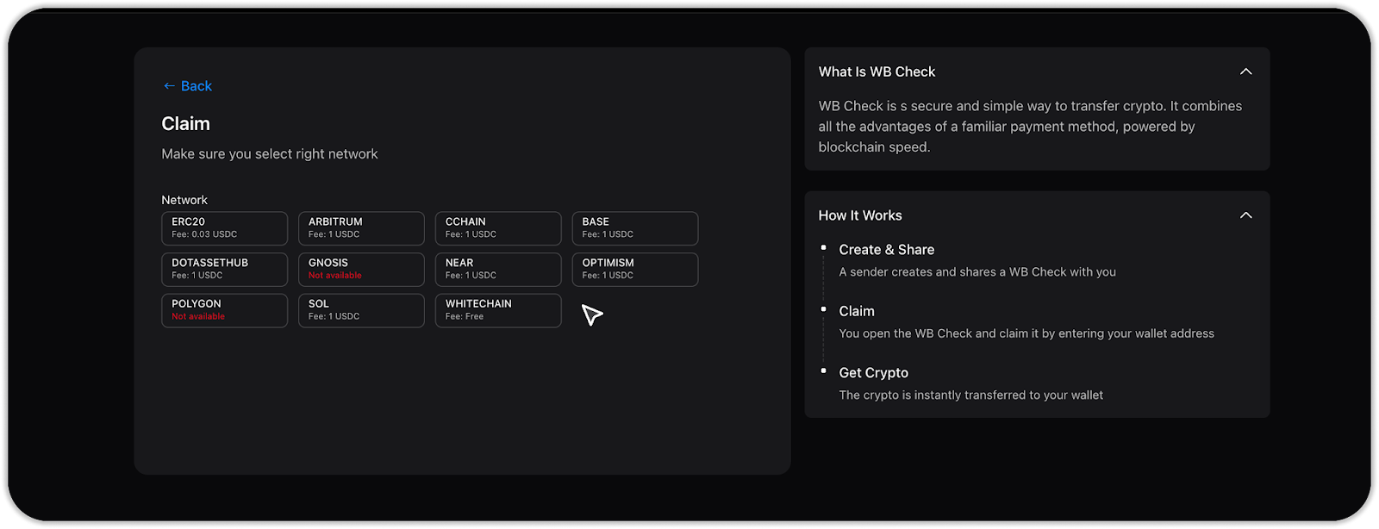The width and height of the screenshot is (1379, 529).
Task: Click the What Is WB Check title
Action: click(x=877, y=72)
